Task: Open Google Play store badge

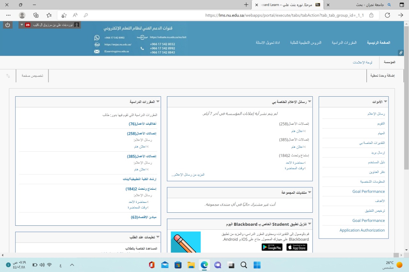Action: [272, 247]
